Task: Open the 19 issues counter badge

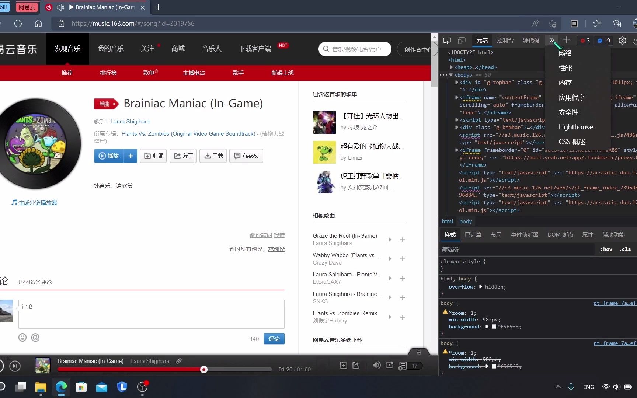Action: [604, 41]
